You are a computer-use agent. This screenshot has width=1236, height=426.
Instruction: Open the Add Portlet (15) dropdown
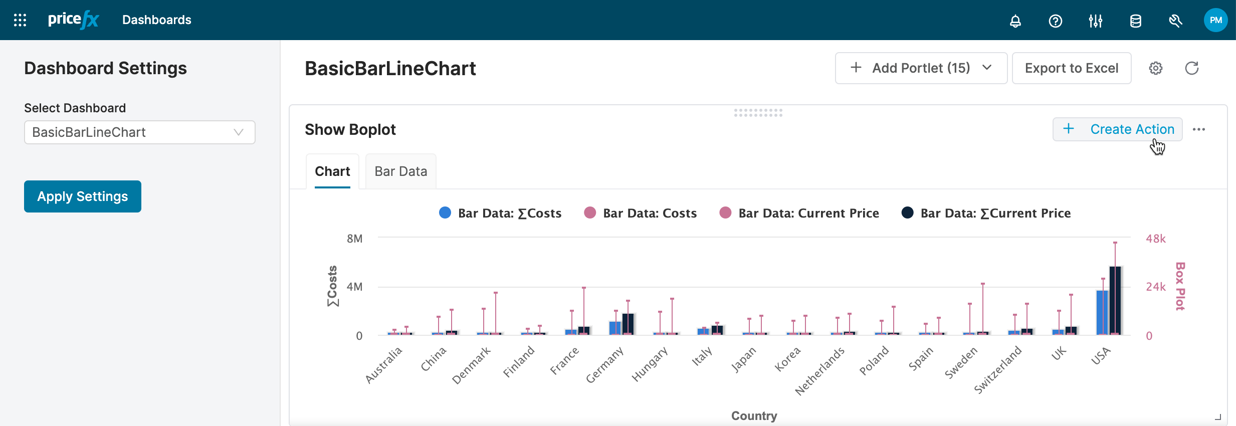click(x=921, y=68)
